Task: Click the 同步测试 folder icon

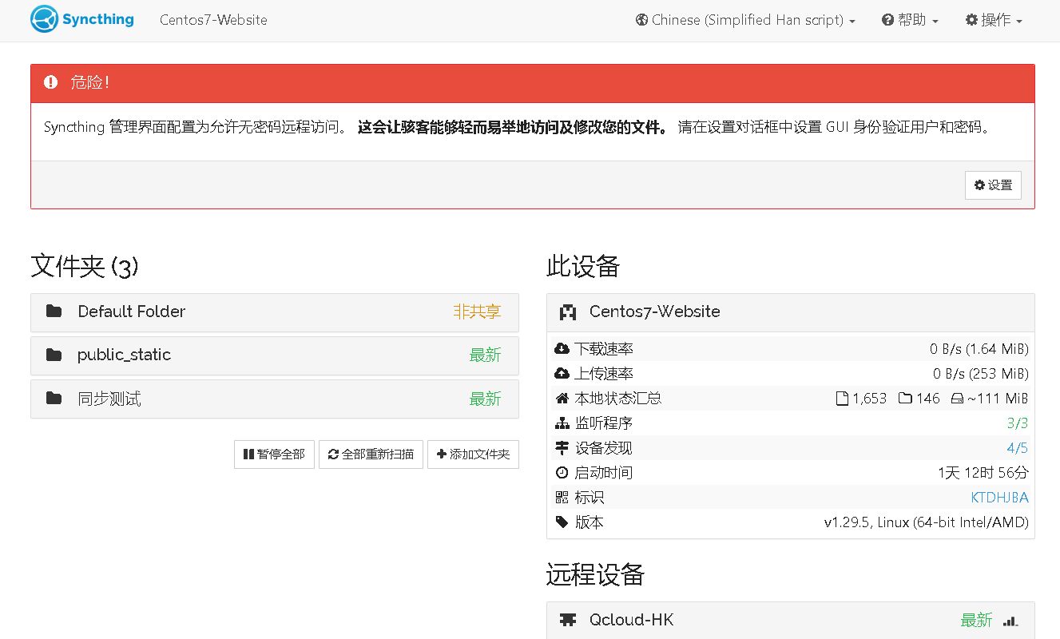Action: click(54, 398)
